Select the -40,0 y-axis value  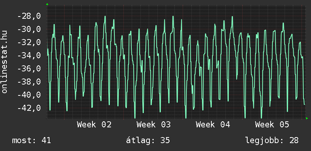point(29,95)
